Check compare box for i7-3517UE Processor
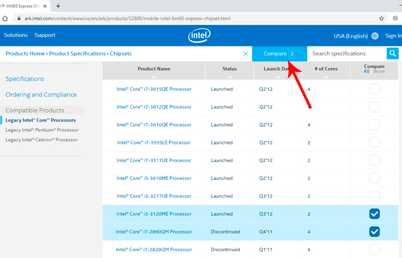This screenshot has width=402, height=258. point(374,160)
